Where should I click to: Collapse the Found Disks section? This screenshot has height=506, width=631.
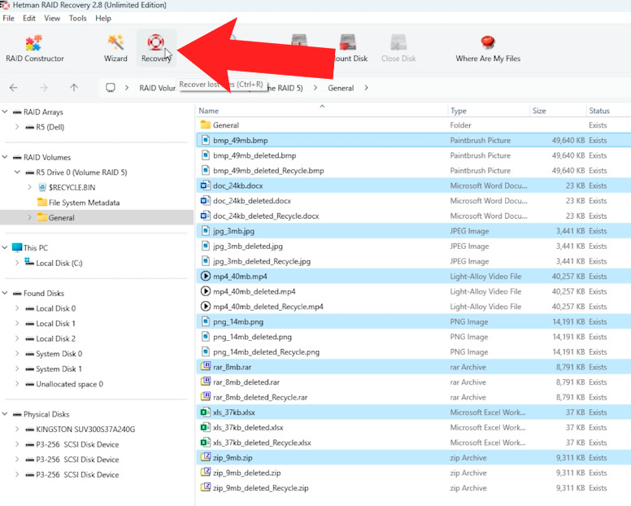[x=5, y=293]
